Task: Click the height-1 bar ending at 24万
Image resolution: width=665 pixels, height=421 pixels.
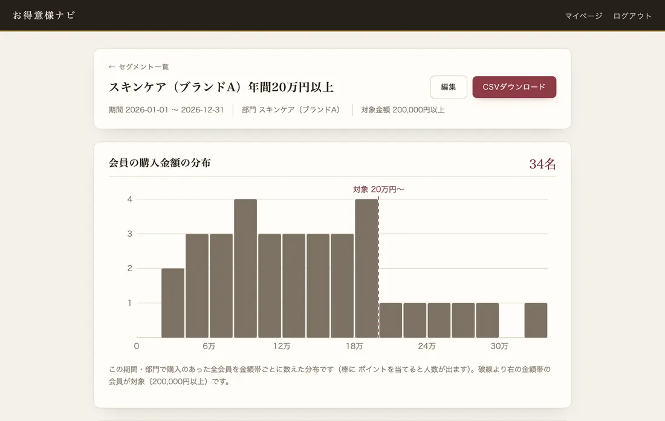Action: [x=414, y=320]
